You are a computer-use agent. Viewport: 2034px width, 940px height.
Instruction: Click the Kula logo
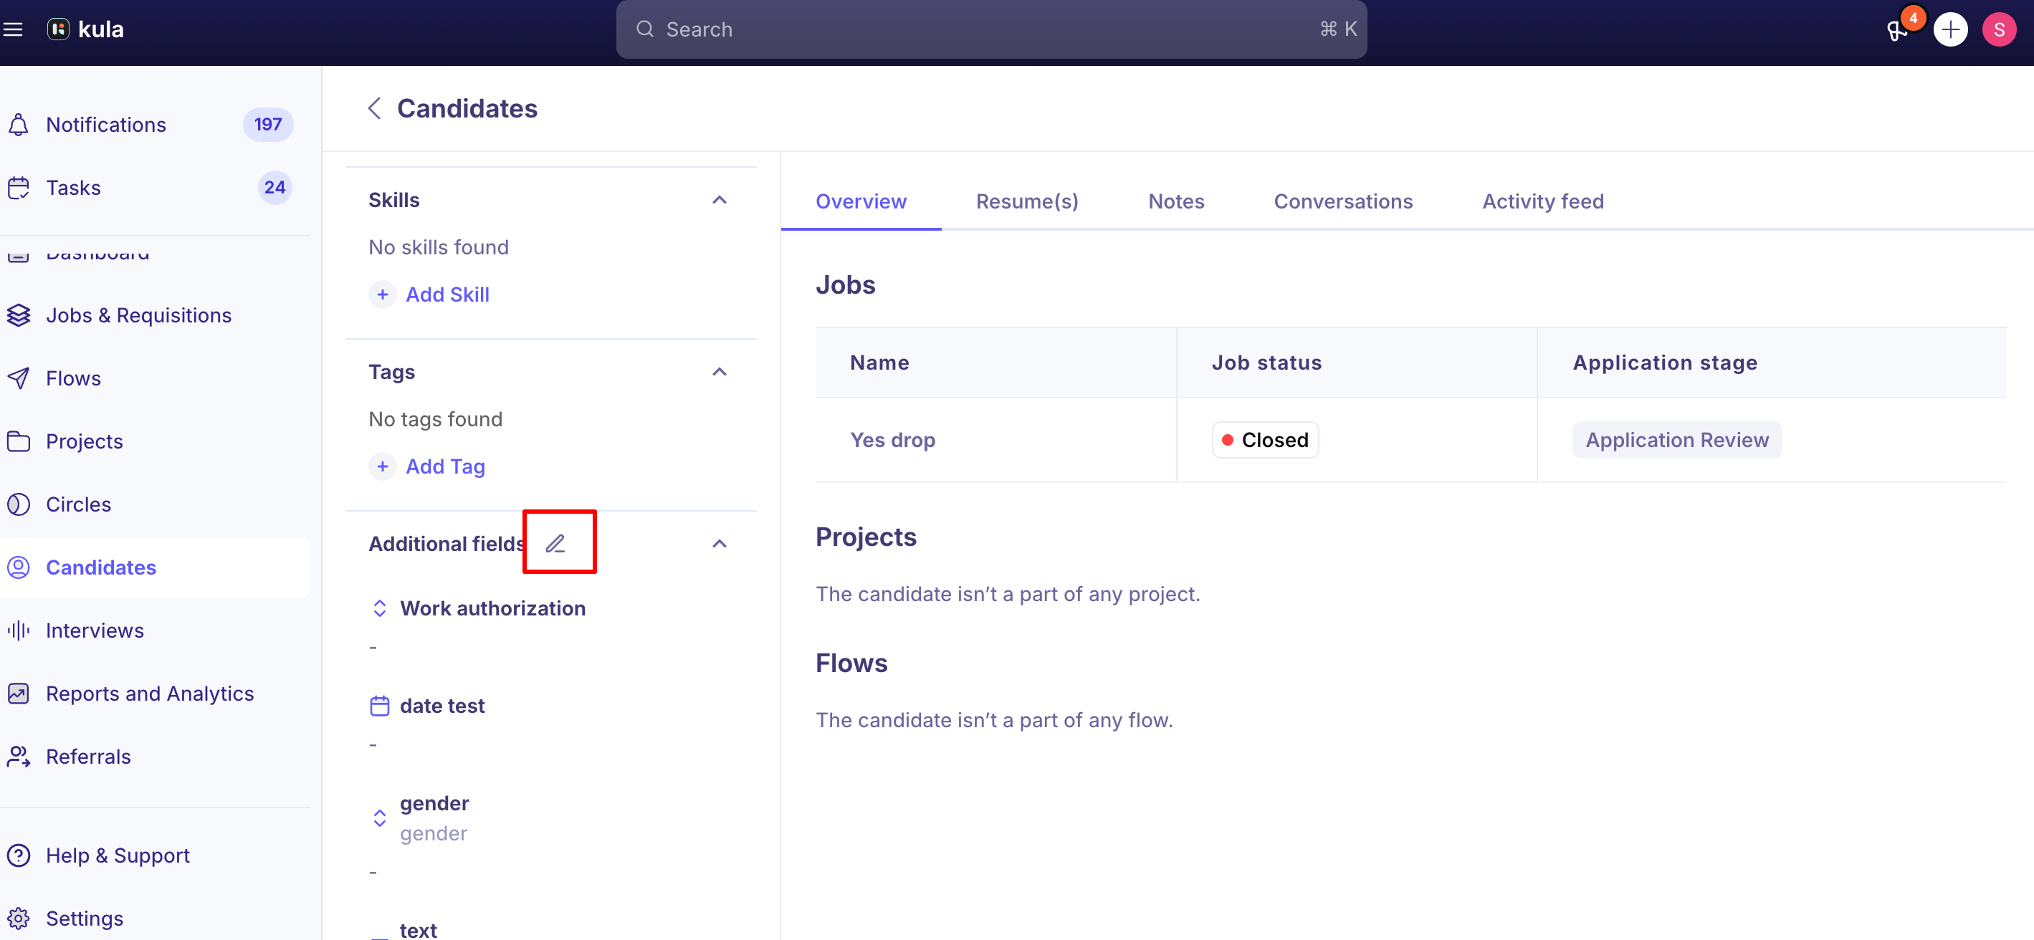(85, 29)
